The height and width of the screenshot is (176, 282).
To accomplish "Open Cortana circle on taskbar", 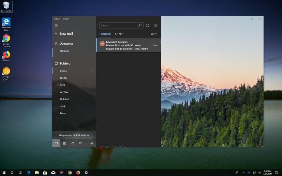I will (12, 173).
